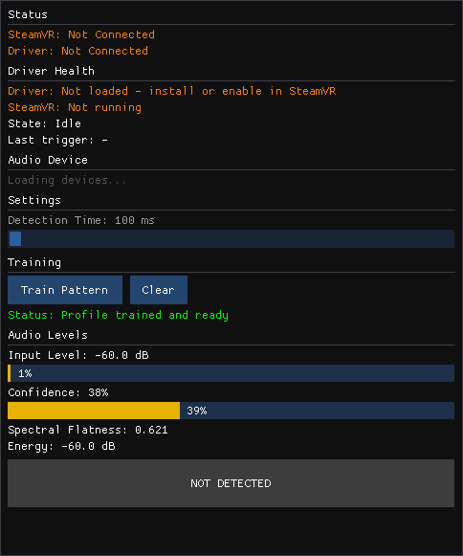
Task: Click the NOT DETECTED indicator box
Action: click(231, 483)
